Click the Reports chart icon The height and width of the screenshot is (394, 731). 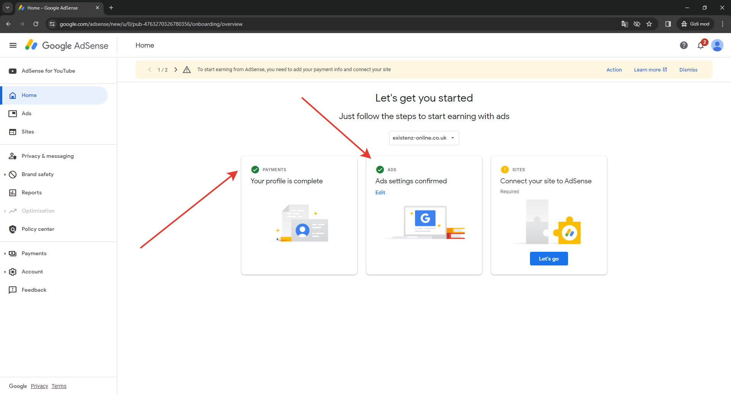[13, 192]
